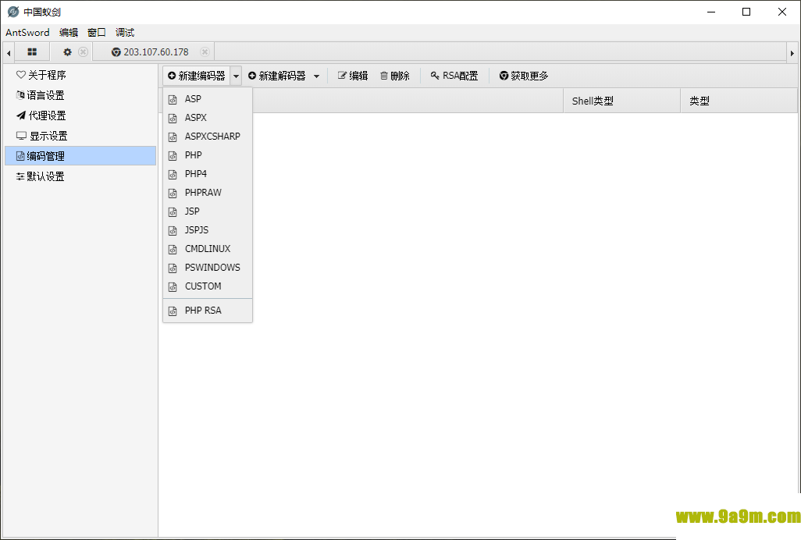Choose CUSTOM from the encoder menu
801x540 pixels.
point(208,286)
